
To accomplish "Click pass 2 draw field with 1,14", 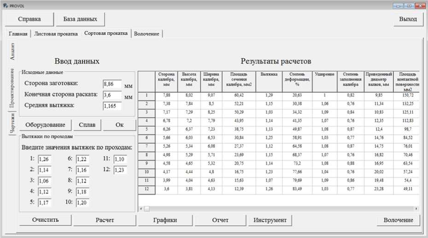I will pos(45,170).
